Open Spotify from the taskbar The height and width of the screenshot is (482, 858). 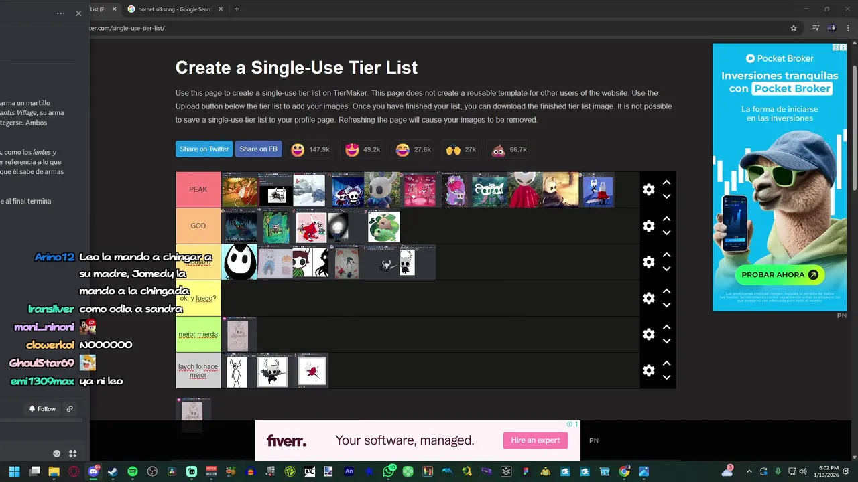click(133, 471)
